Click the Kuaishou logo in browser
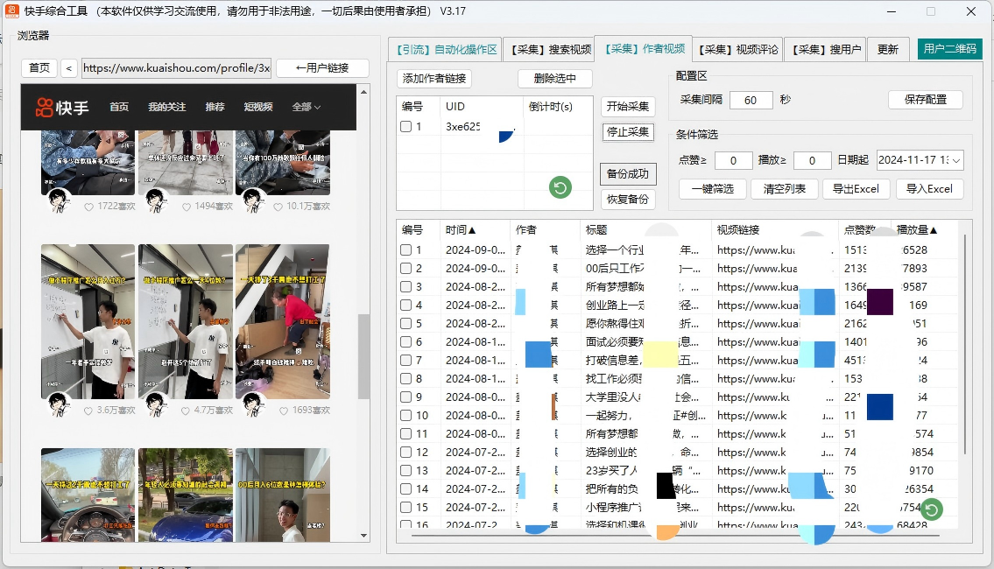This screenshot has width=994, height=569. click(x=62, y=107)
